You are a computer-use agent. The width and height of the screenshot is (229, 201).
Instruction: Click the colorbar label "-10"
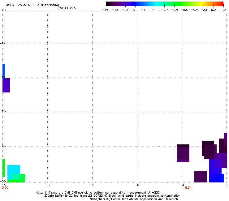point(125,10)
